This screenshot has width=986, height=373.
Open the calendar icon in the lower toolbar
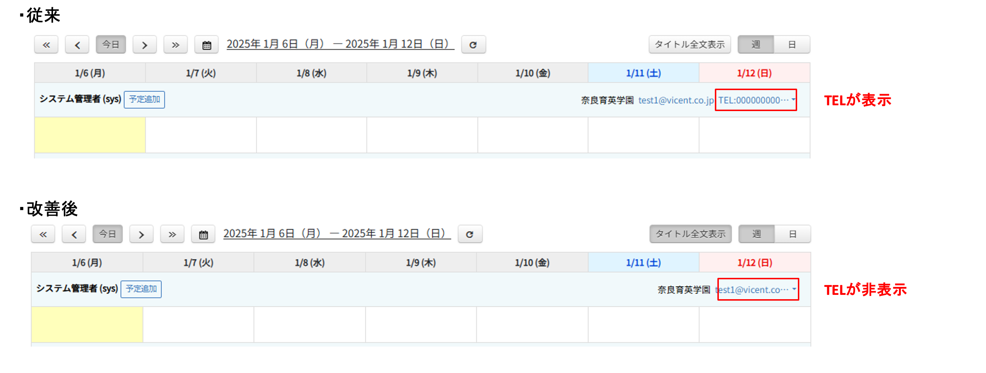click(x=203, y=234)
